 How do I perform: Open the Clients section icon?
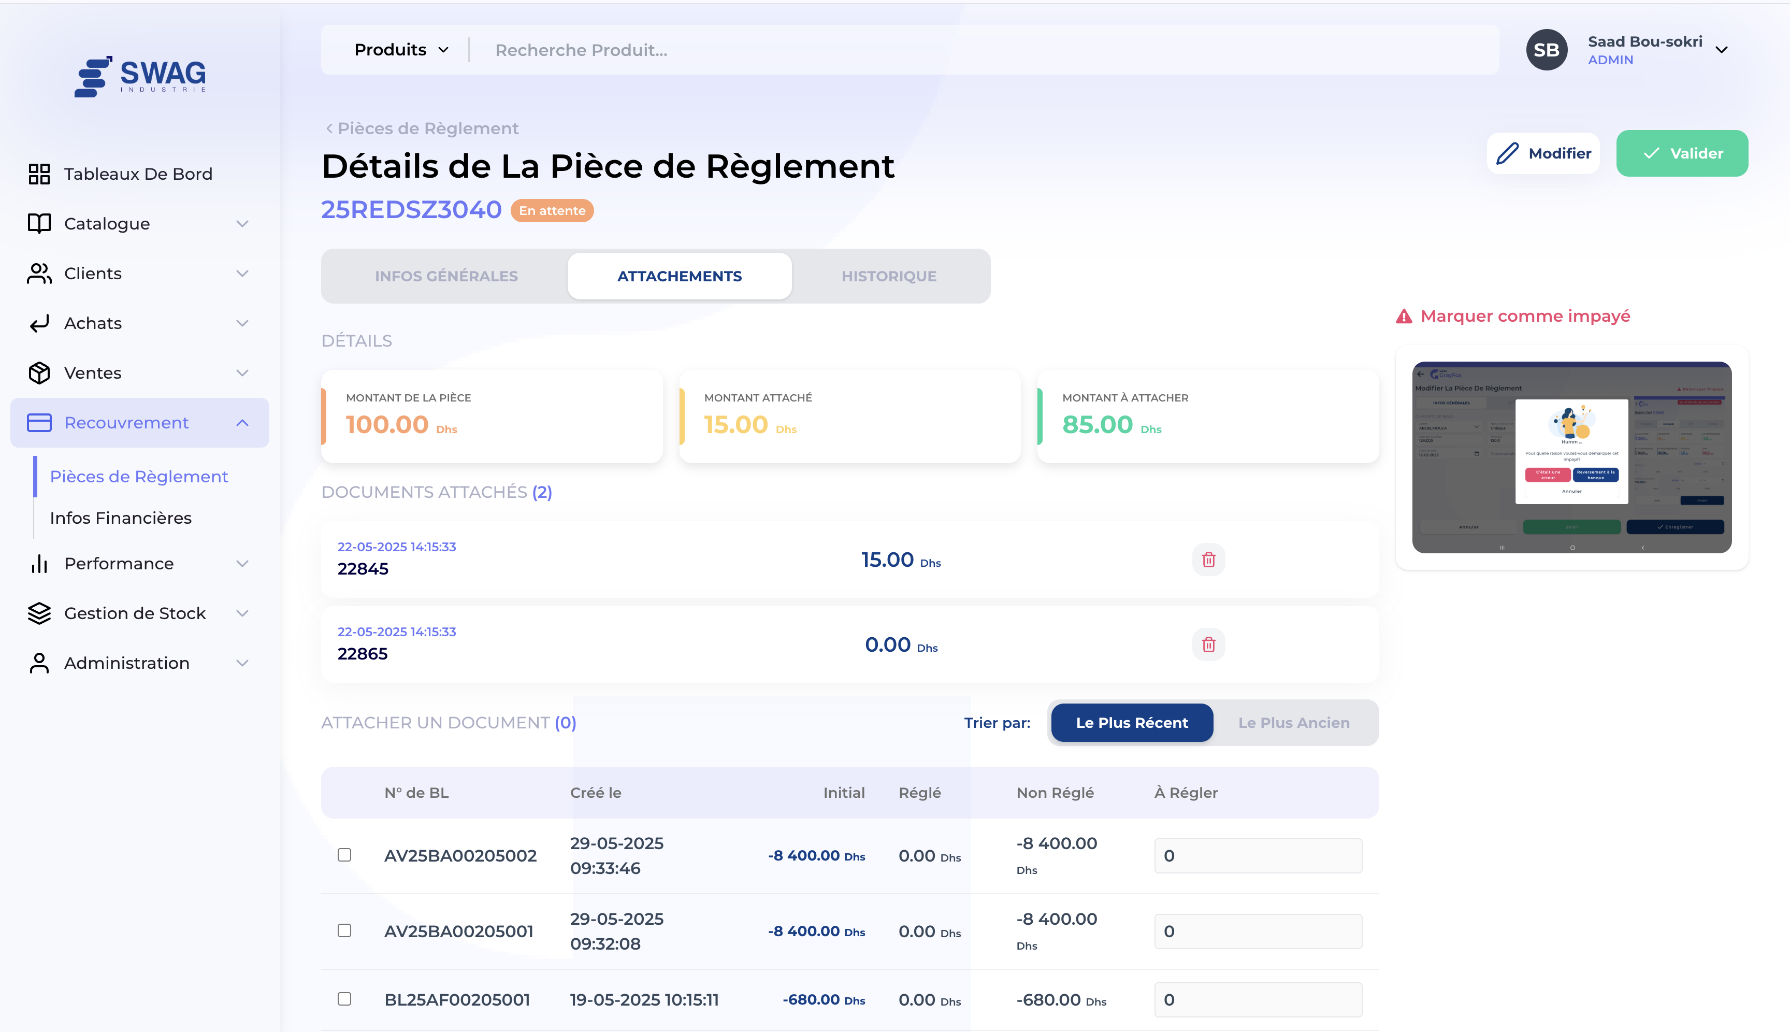click(39, 273)
